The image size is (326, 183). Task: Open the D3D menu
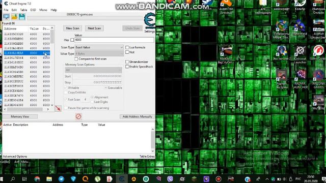click(x=33, y=10)
